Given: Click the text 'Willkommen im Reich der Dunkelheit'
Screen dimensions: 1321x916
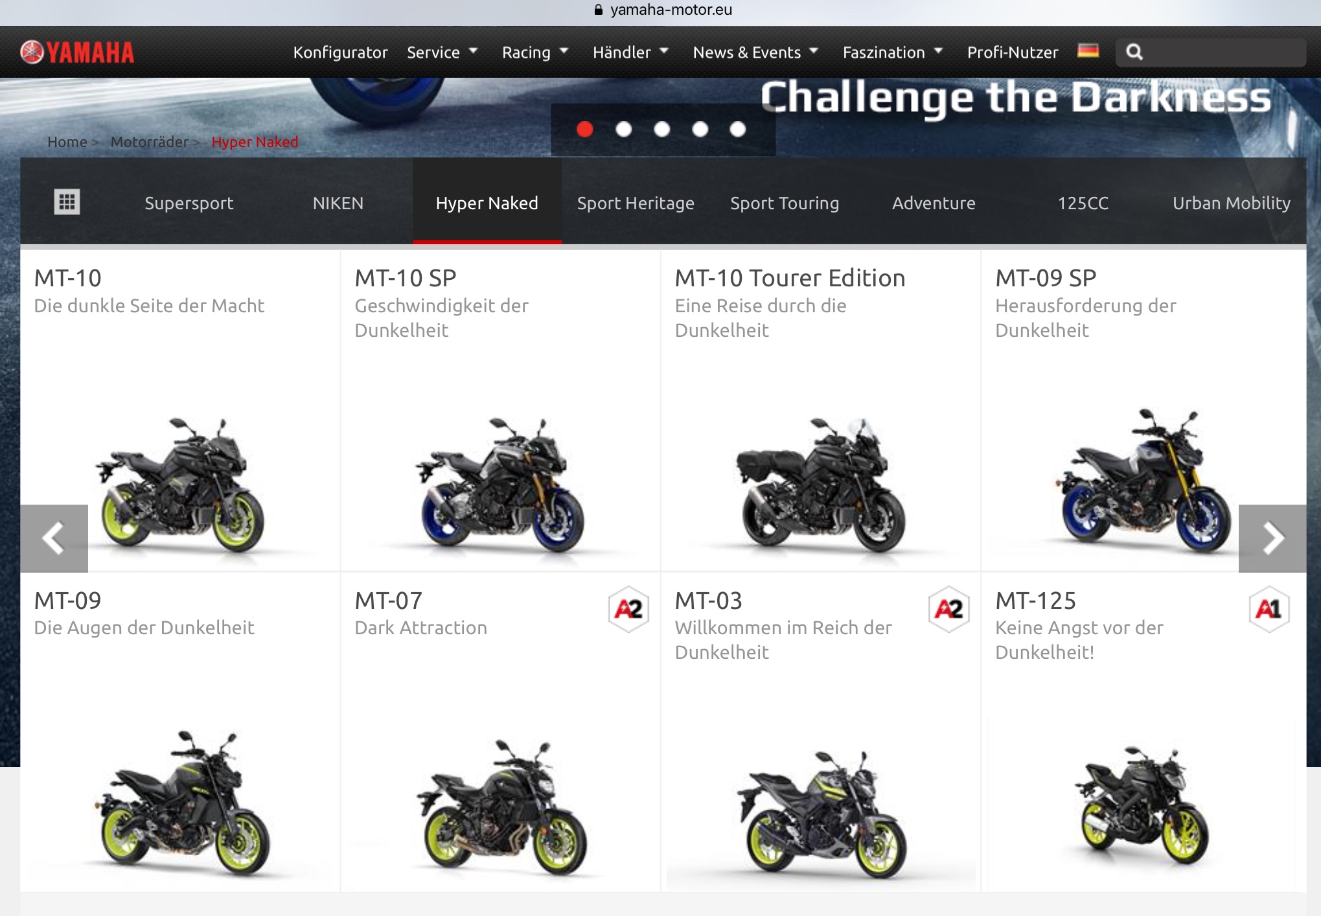Looking at the screenshot, I should click(x=783, y=640).
